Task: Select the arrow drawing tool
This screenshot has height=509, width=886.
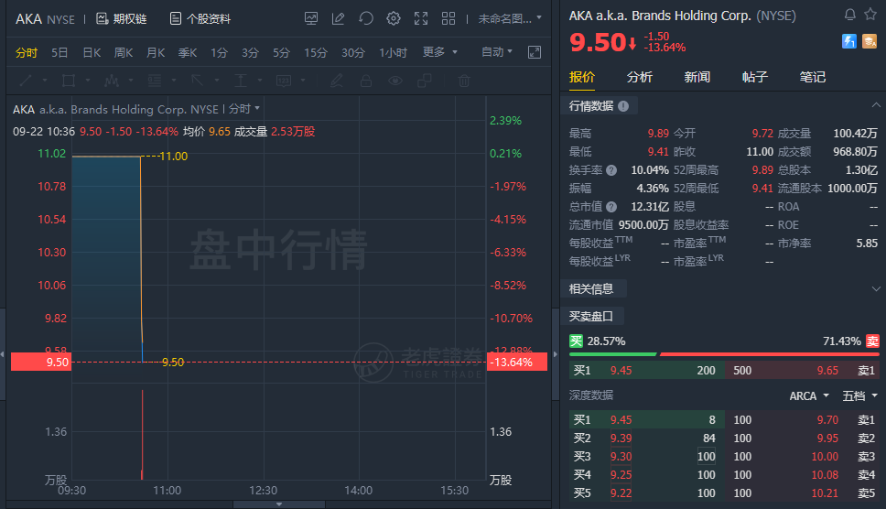Action: point(197,81)
